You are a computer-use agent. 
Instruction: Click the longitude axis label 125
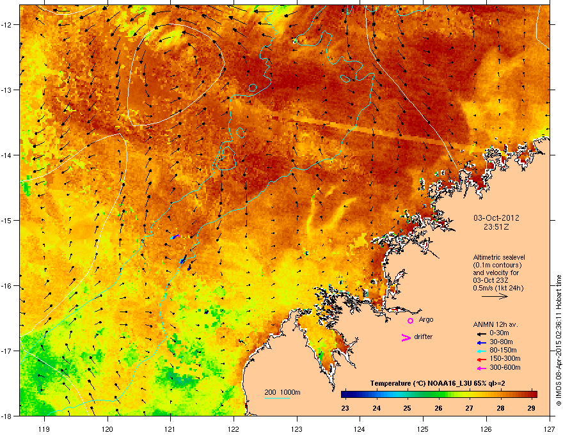pos(423,429)
